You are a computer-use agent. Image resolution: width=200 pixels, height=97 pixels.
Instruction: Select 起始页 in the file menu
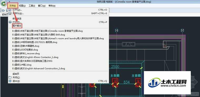pyautogui.click(x=58, y=74)
